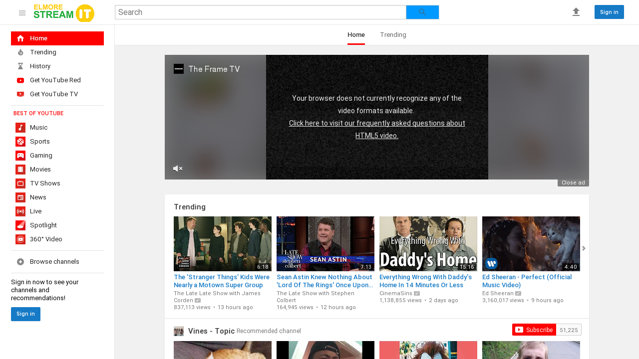
Task: Click the Home house icon in sidebar
Action: 20,38
